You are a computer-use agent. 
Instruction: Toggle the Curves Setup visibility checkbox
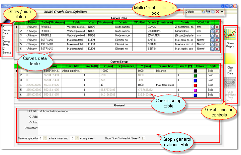(x=3, y=38)
